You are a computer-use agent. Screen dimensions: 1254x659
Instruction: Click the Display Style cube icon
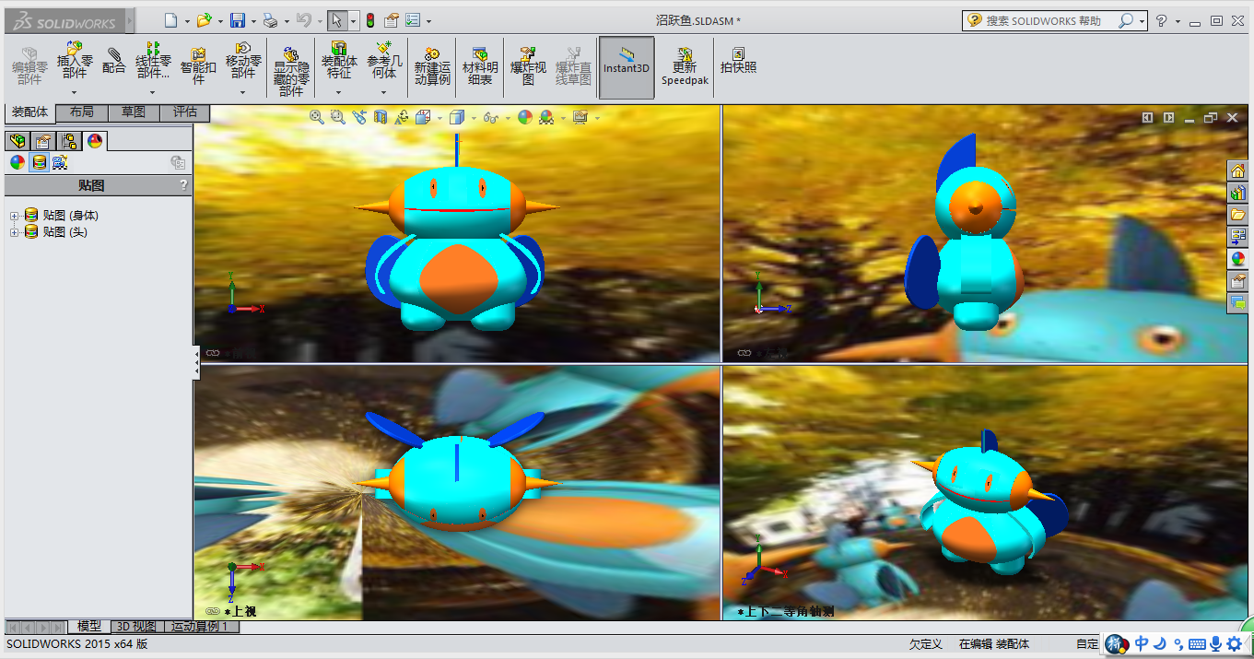pos(457,117)
